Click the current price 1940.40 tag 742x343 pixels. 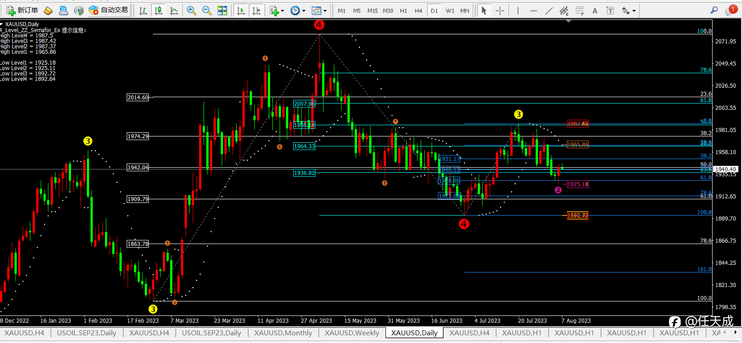click(726, 169)
